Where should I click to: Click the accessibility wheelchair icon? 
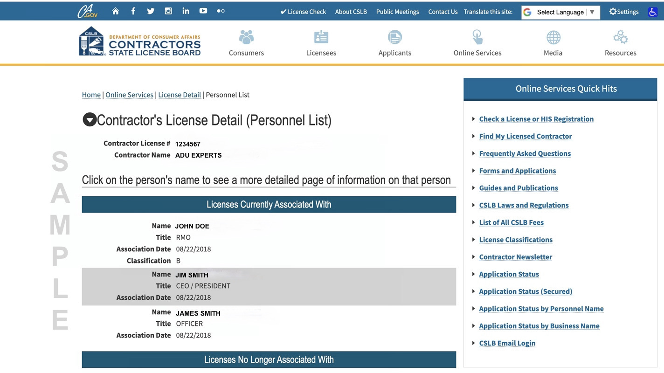coord(653,12)
